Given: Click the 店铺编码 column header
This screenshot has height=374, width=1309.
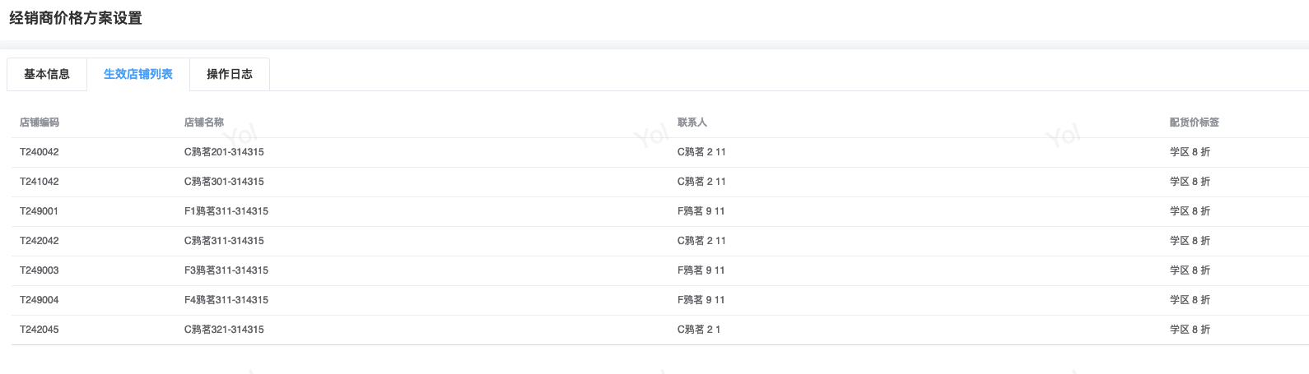Looking at the screenshot, I should (40, 122).
